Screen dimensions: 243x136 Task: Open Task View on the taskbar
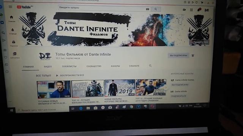73,108
